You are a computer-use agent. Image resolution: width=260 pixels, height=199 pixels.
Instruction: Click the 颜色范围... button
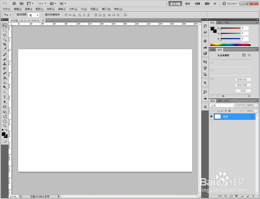[243, 85]
